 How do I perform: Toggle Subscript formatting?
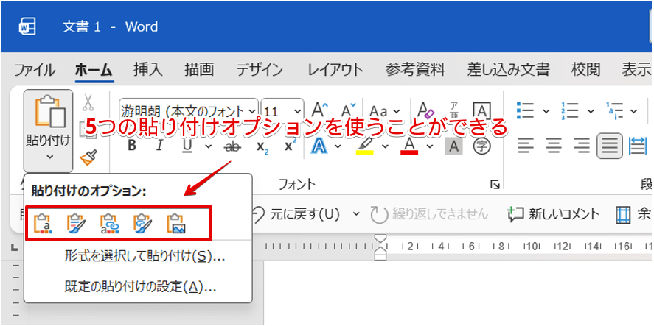pyautogui.click(x=262, y=146)
